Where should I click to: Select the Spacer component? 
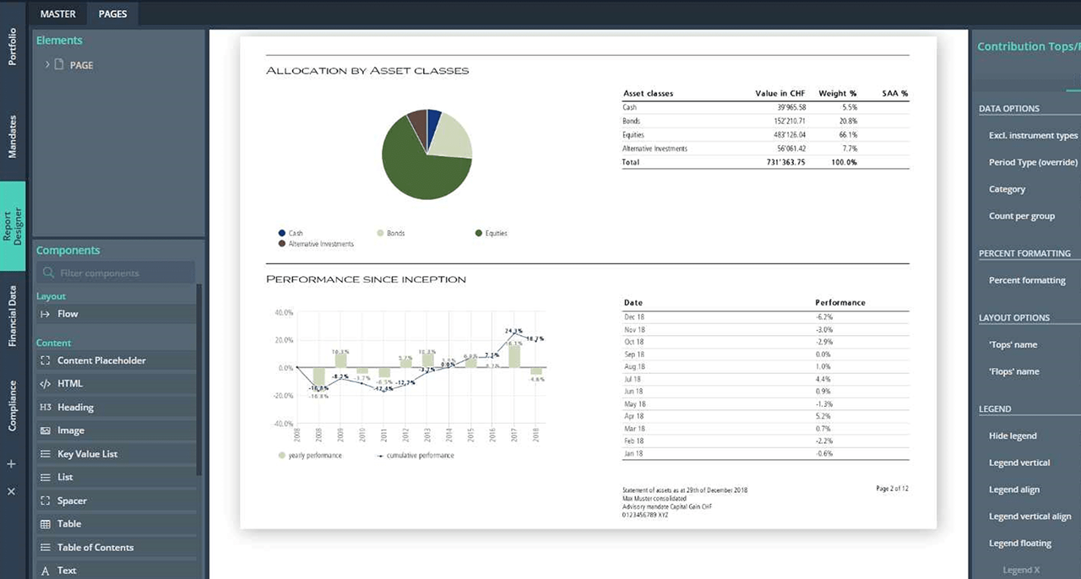pyautogui.click(x=115, y=501)
